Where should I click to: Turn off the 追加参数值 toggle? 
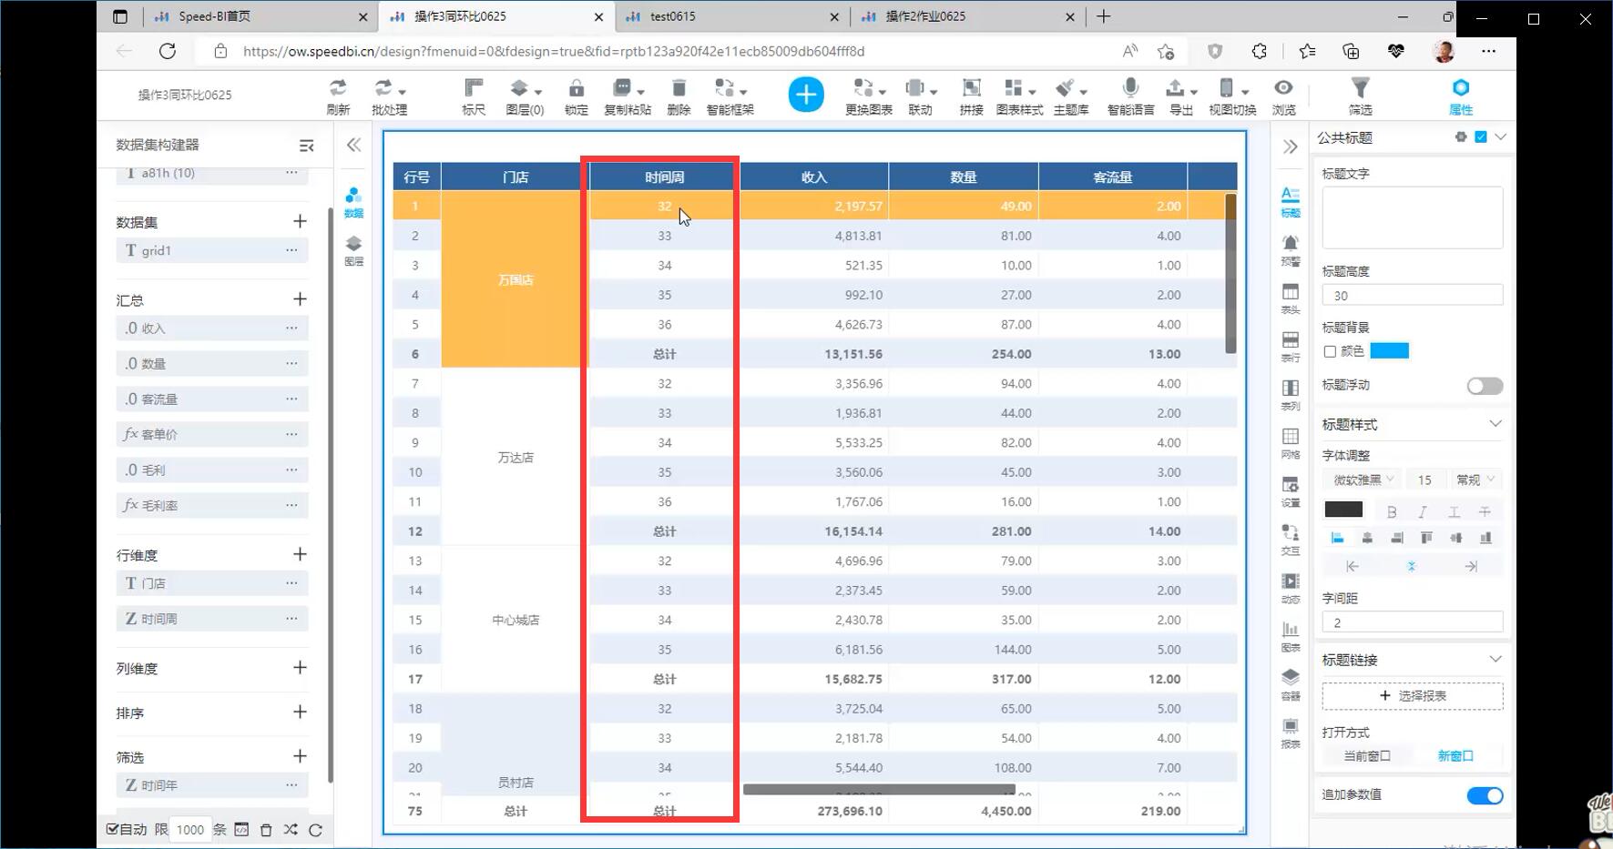(x=1485, y=796)
